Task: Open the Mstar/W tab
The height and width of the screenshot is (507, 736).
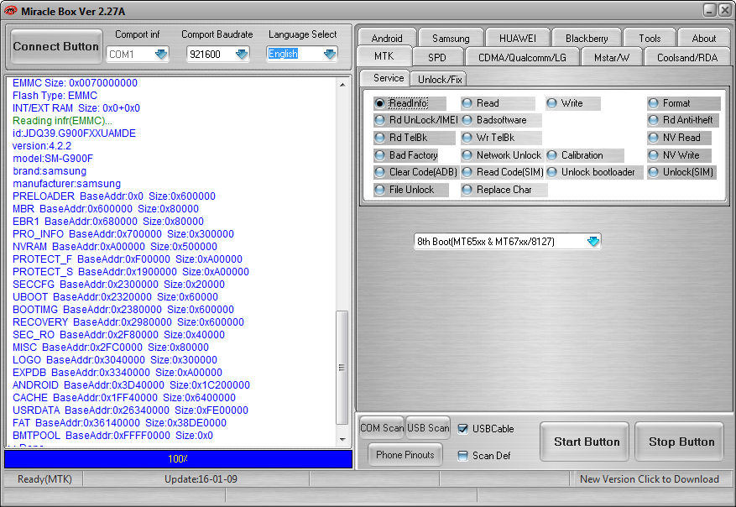Action: (611, 57)
